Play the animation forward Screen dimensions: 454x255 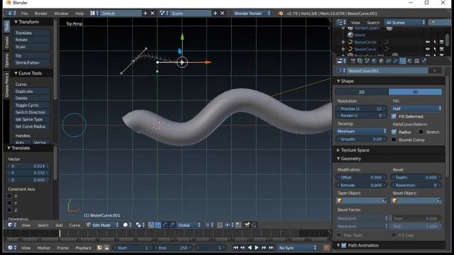coord(257,248)
